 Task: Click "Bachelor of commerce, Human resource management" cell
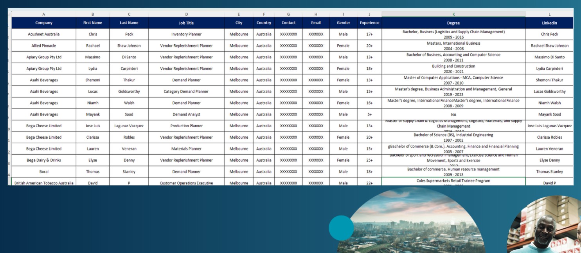[453, 172]
